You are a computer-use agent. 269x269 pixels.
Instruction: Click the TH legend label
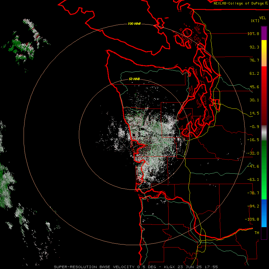pos(257,233)
